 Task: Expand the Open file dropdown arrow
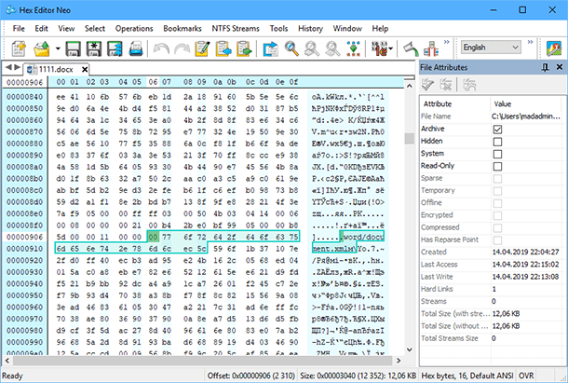[58, 48]
